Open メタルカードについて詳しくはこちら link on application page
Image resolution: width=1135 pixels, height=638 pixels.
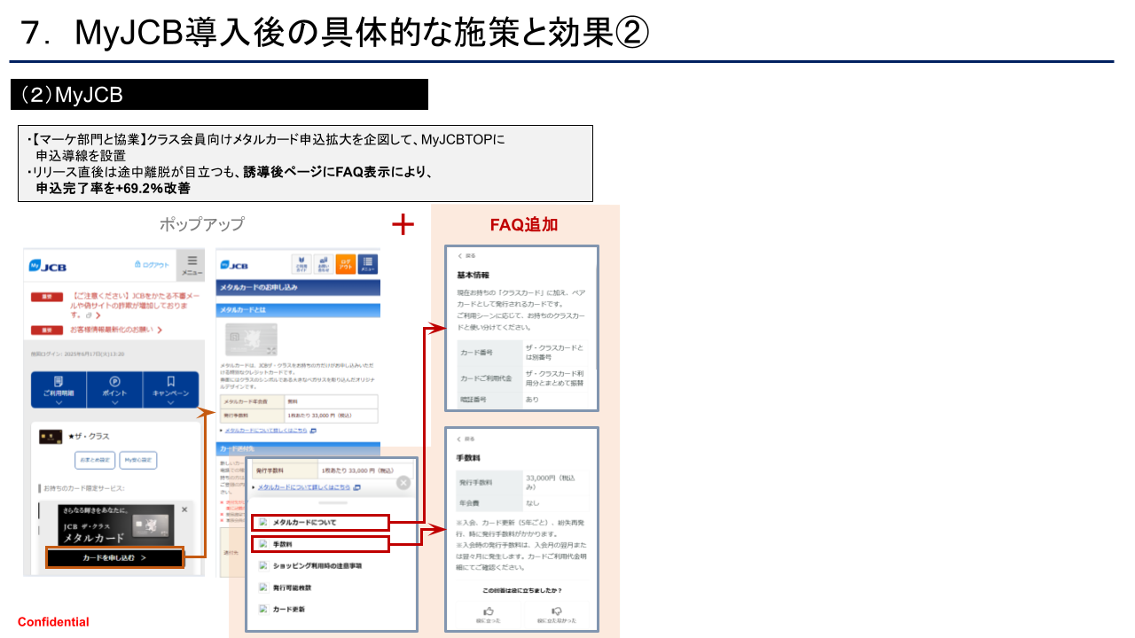click(x=266, y=431)
